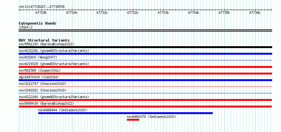Select the red nsv4219329 variant bar
Screen dimensions: 281x132
click(x=145, y=67)
